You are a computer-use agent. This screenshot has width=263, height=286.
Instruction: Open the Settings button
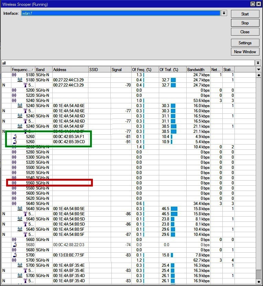click(x=245, y=43)
